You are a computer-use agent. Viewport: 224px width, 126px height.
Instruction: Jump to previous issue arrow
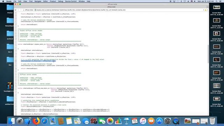click(204, 10)
